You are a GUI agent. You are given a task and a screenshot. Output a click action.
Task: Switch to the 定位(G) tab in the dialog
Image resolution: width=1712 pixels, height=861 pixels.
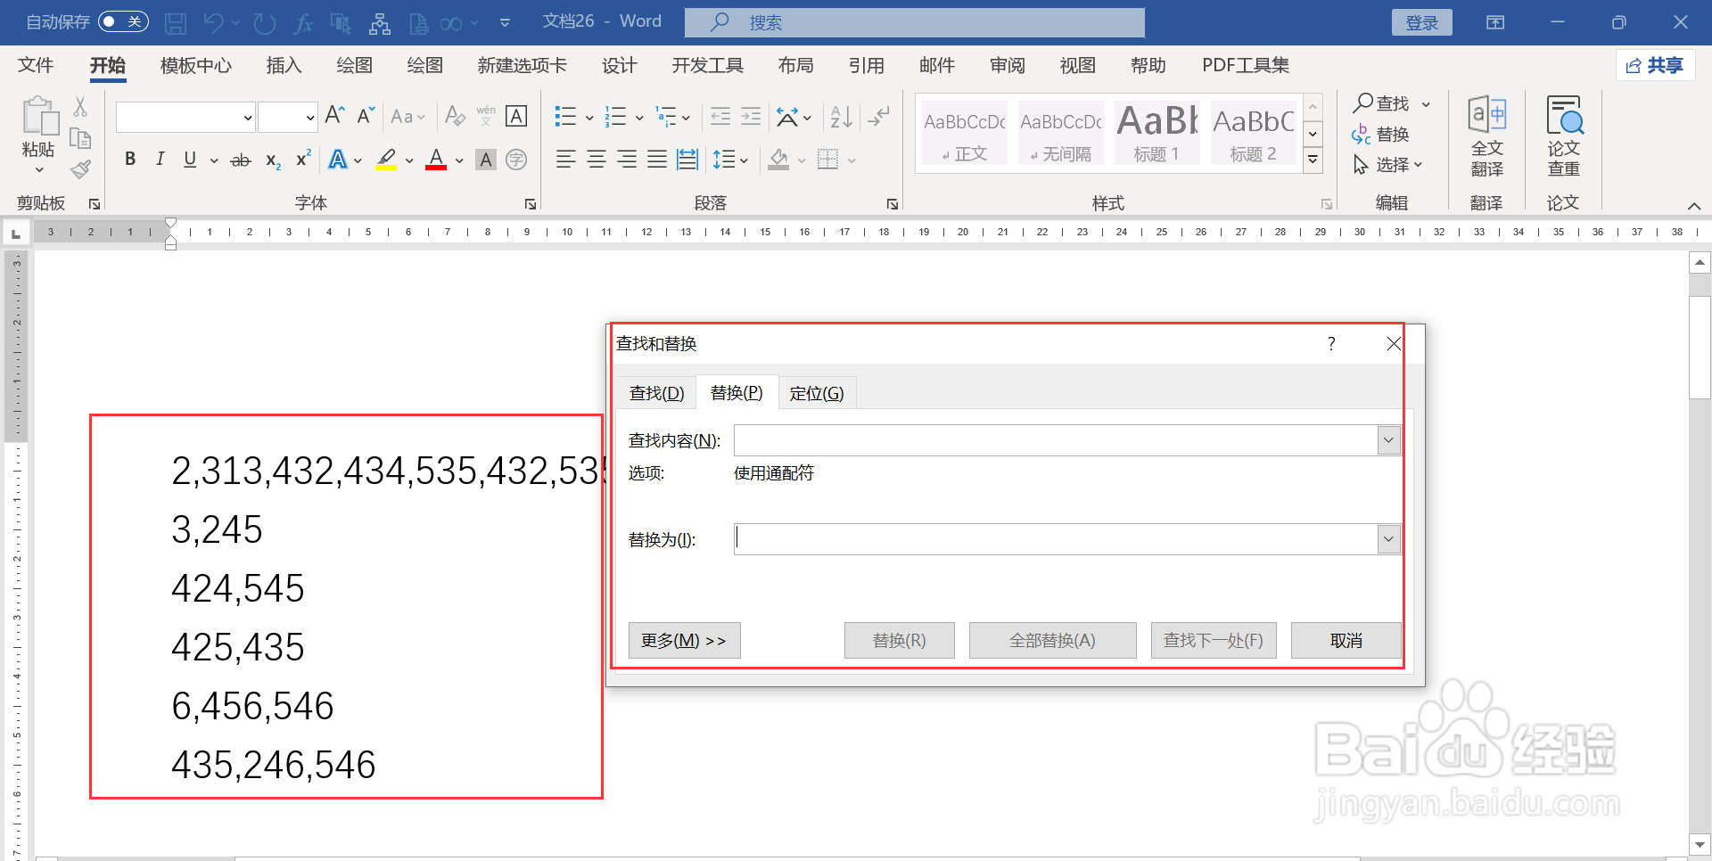coord(817,392)
